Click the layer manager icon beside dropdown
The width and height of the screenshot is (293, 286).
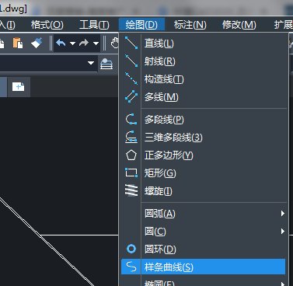106,64
